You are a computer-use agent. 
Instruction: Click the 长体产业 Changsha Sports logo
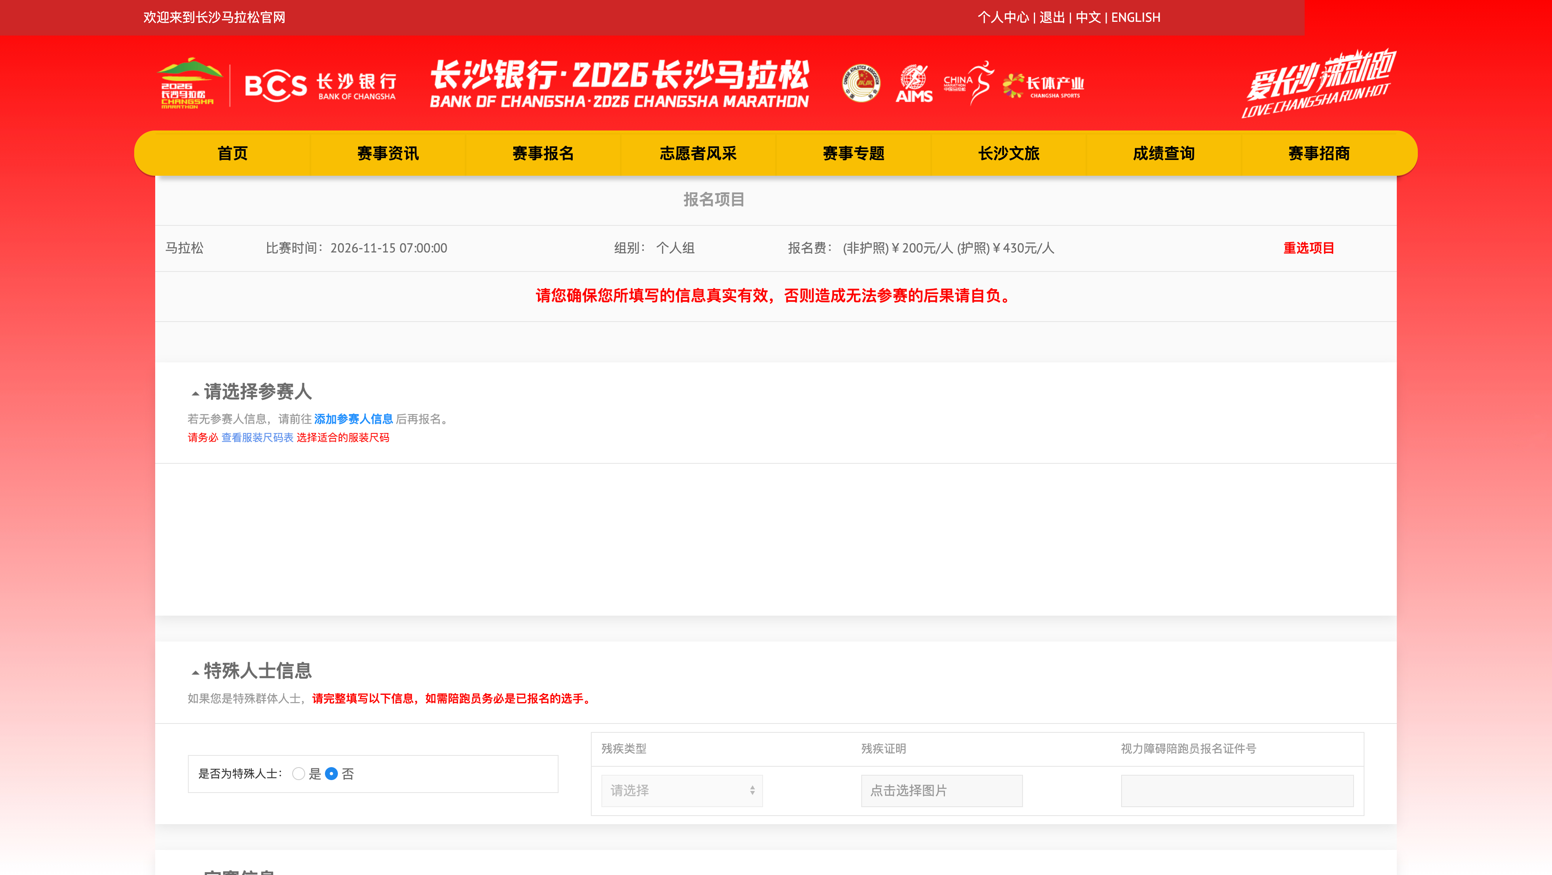pos(1044,86)
